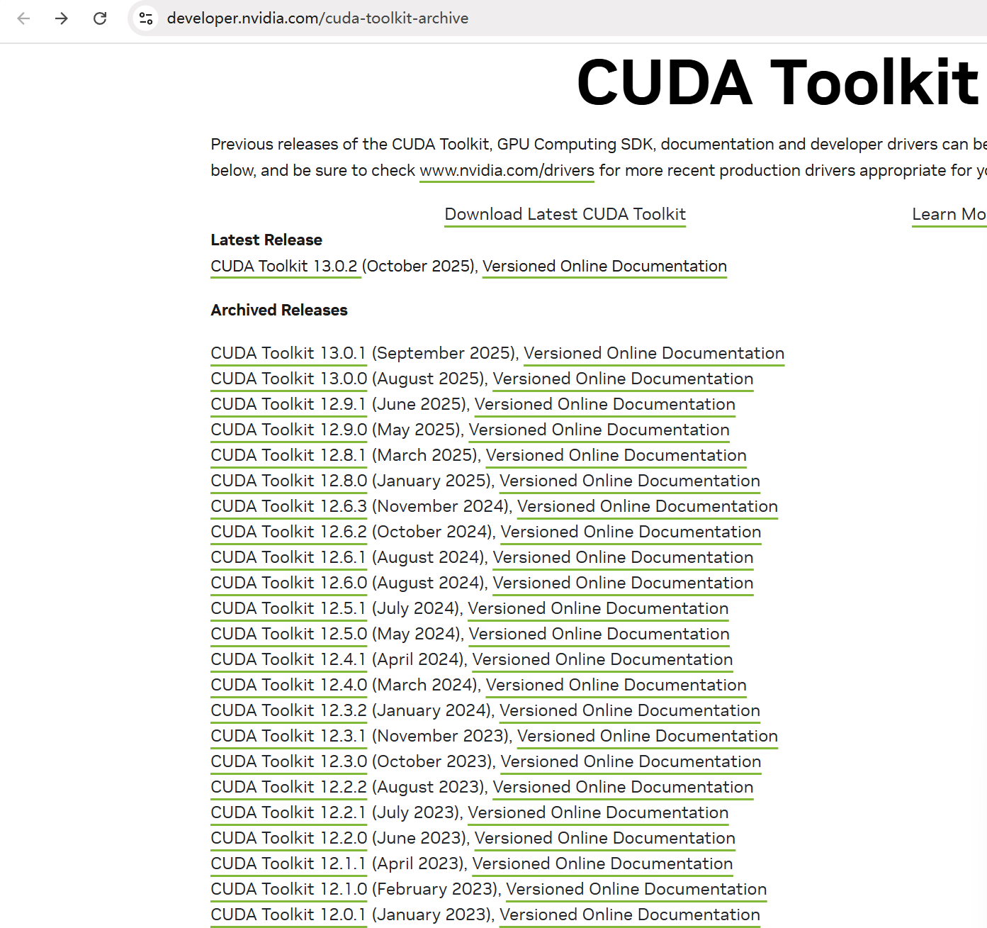Open CUDA Toolkit 12.8.1 link
The height and width of the screenshot is (928, 987).
click(x=288, y=456)
